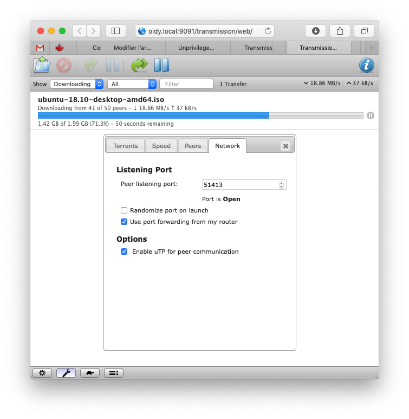The width and height of the screenshot is (409, 419).
Task: Click the 1 Transfer count label
Action: tap(233, 84)
